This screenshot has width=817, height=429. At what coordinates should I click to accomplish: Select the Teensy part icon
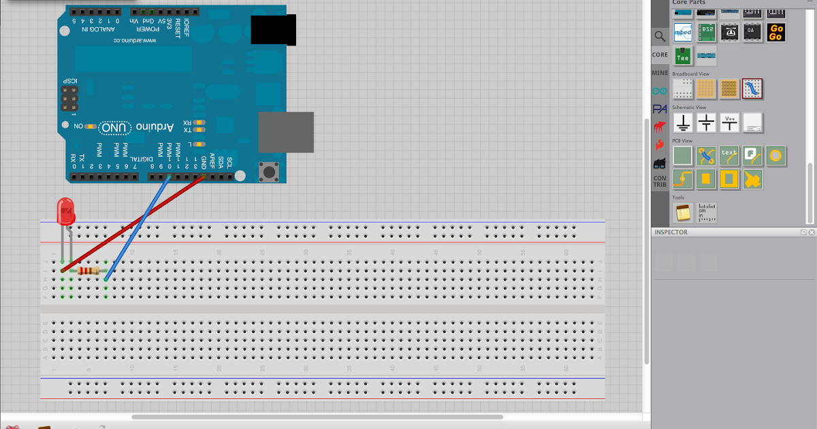click(x=684, y=55)
